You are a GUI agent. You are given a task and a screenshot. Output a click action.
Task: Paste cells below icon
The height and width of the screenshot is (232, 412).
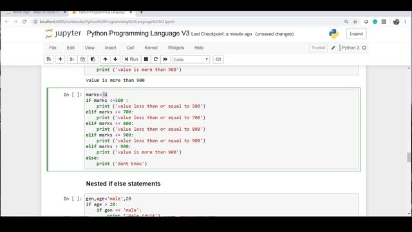click(93, 59)
